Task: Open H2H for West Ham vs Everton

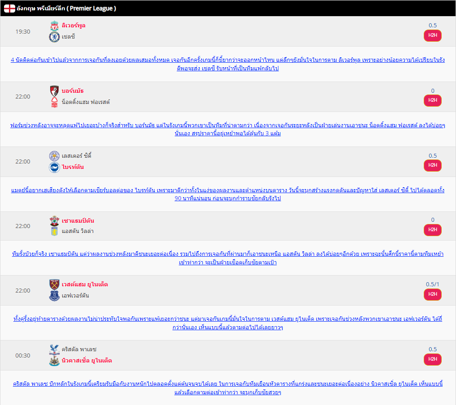Action: 432,294
